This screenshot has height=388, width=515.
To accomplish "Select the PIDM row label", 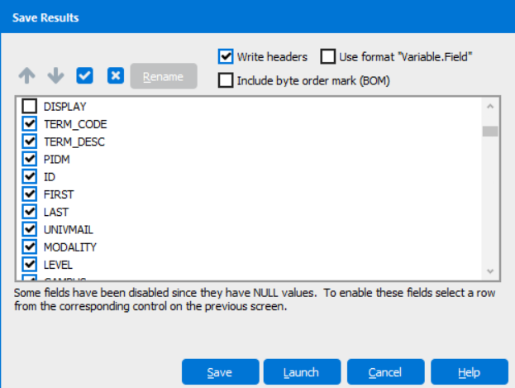I will point(57,160).
